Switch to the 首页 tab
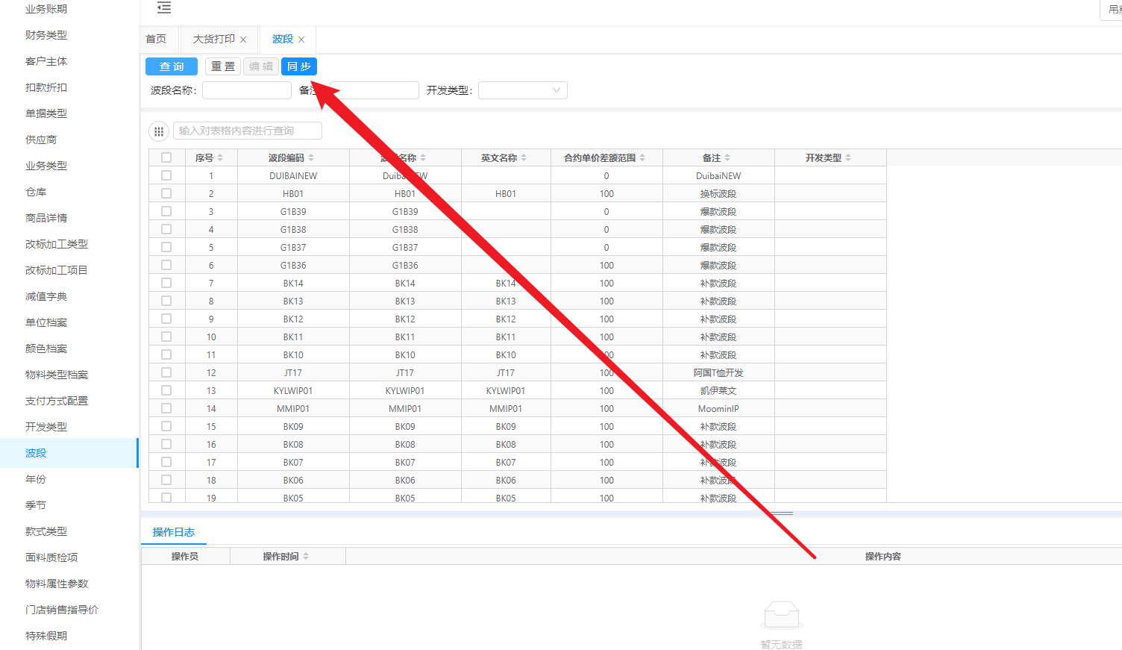This screenshot has width=1122, height=650. [x=156, y=39]
